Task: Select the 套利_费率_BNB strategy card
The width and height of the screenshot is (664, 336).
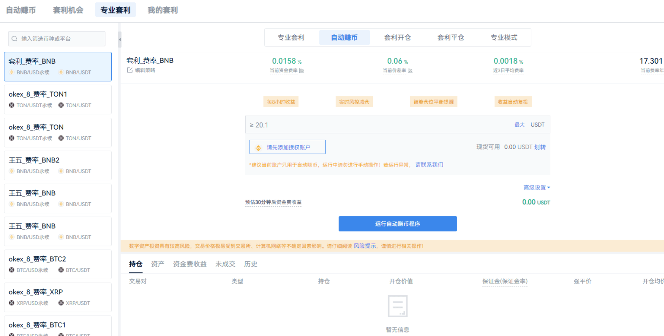Action: tap(58, 66)
